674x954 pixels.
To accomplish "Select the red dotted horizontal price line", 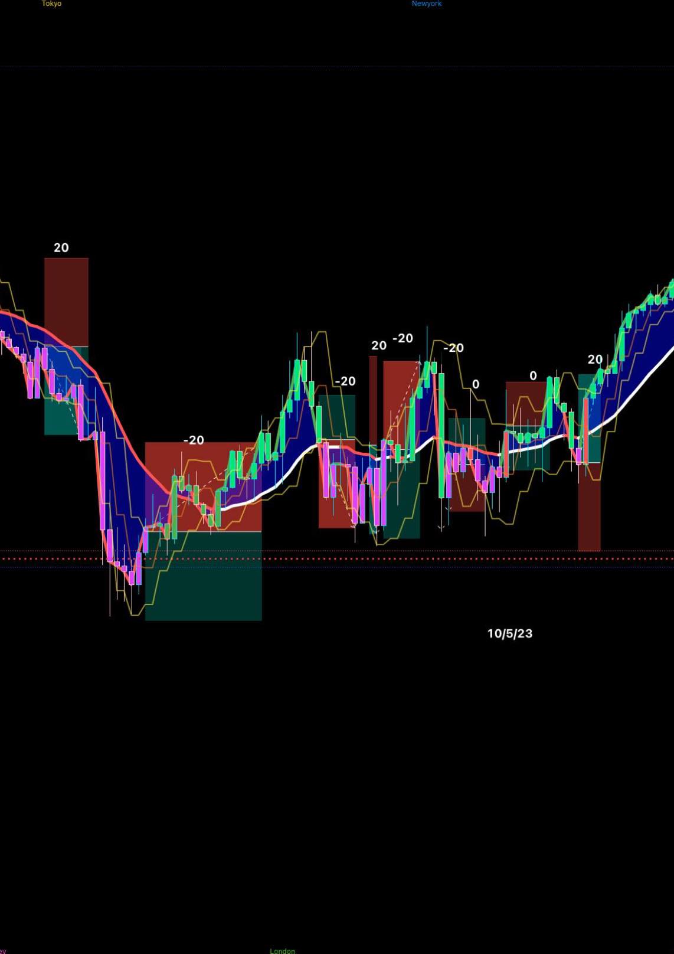I will [337, 558].
